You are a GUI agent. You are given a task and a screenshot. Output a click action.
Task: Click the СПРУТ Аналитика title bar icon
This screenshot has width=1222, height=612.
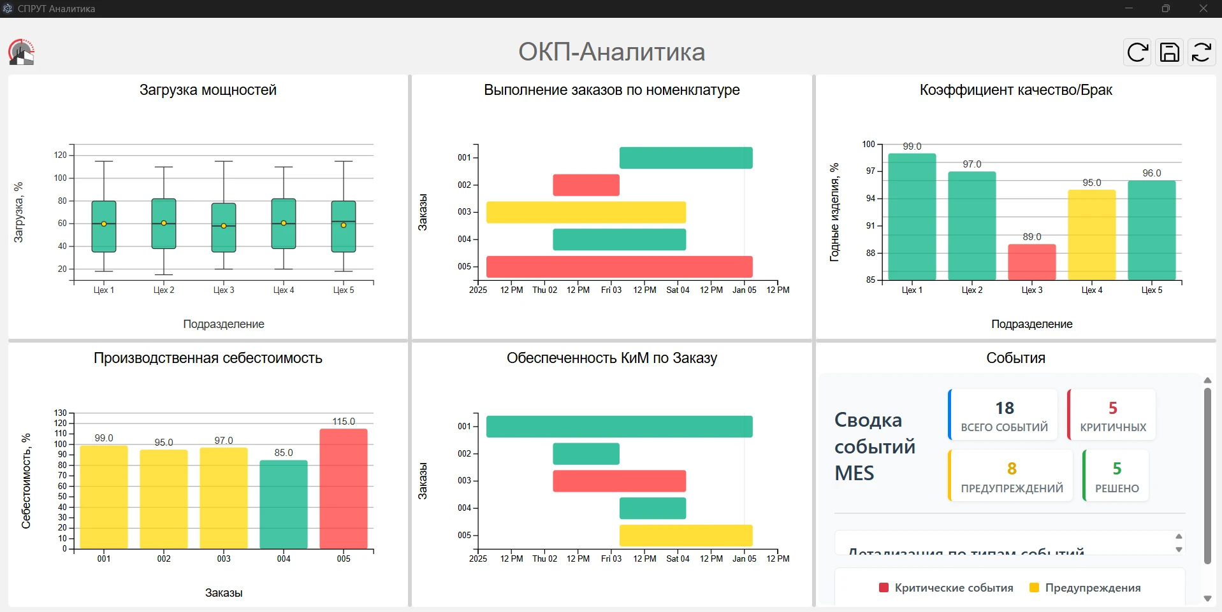(8, 8)
